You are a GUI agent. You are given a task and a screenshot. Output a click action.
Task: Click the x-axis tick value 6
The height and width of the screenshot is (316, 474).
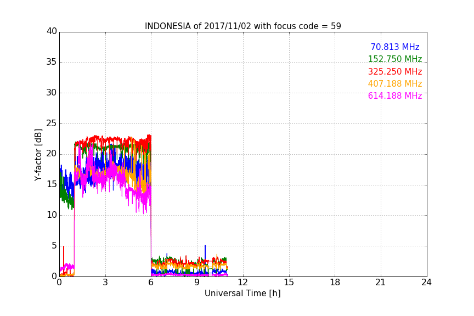151,283
